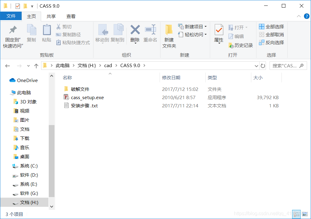Click the Copy (复制) ribbon icon
Image resolution: width=311 pixels, height=219 pixels.
tap(31, 30)
